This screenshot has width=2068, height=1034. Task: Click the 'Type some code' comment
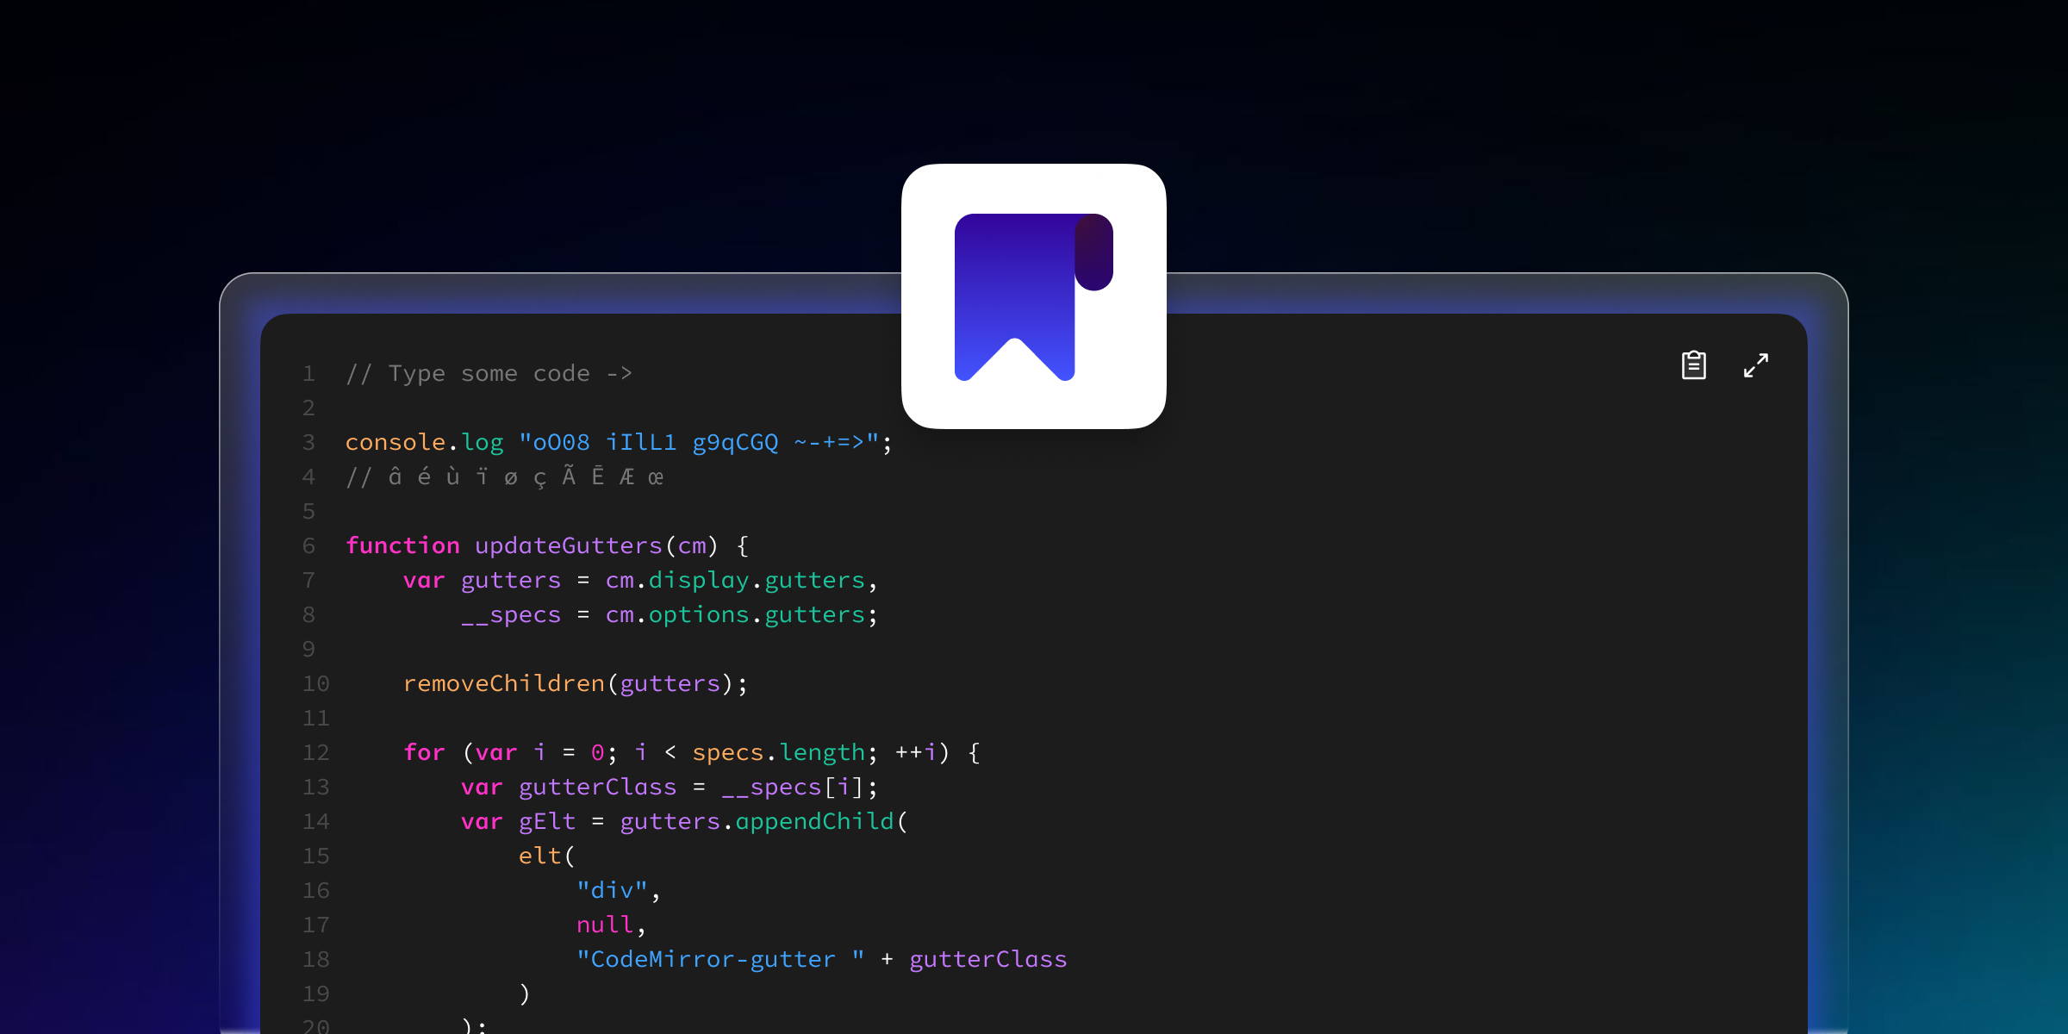[489, 374]
